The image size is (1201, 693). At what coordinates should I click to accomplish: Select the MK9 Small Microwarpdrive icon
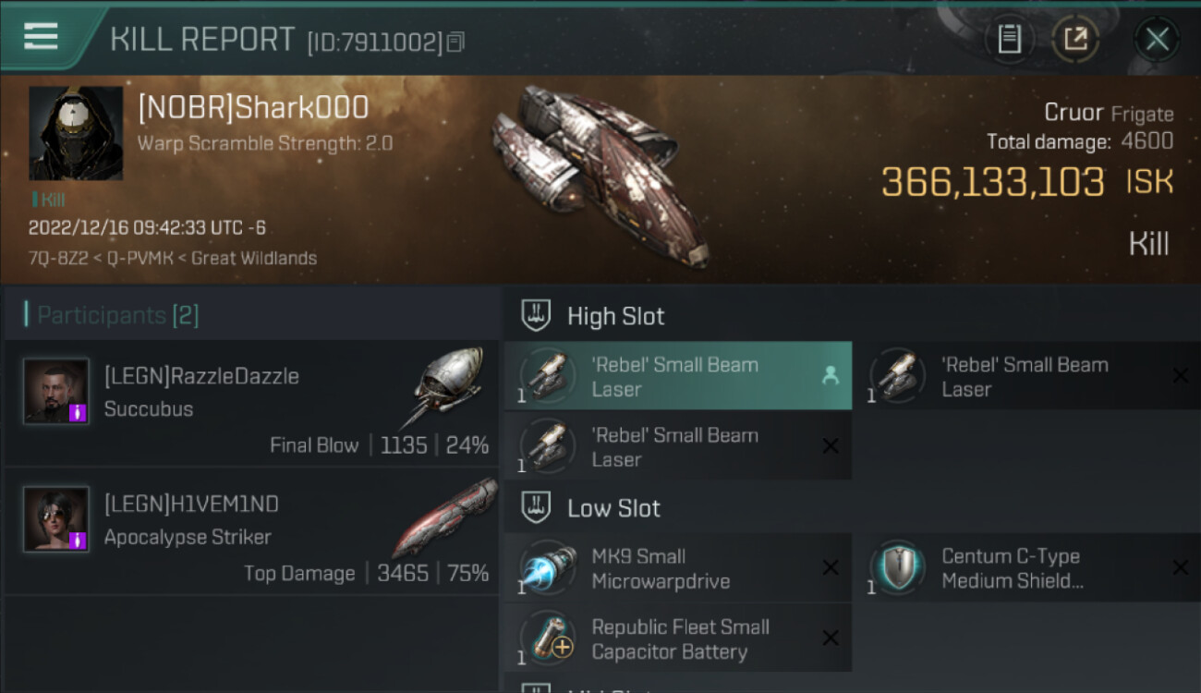[x=549, y=568]
